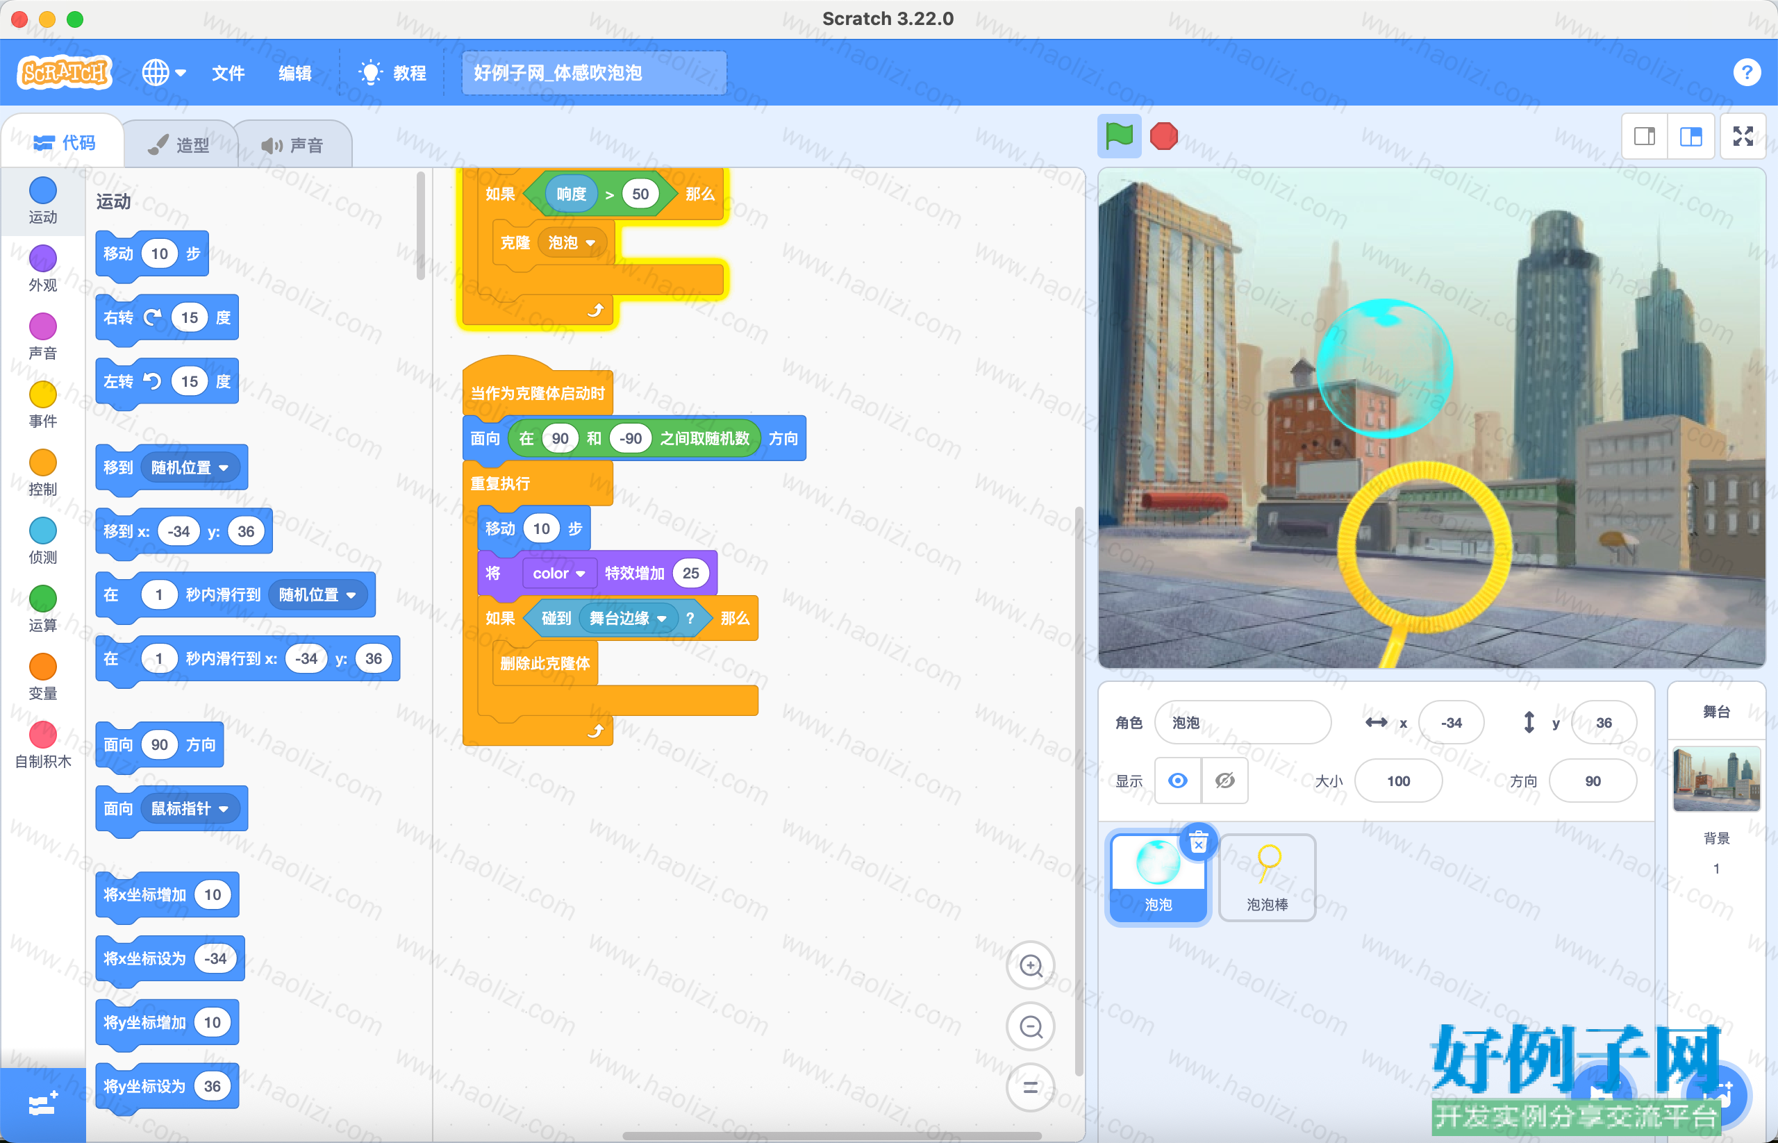Viewport: 1778px width, 1143px height.
Task: Switch to the 造型 tab
Action: 179,144
